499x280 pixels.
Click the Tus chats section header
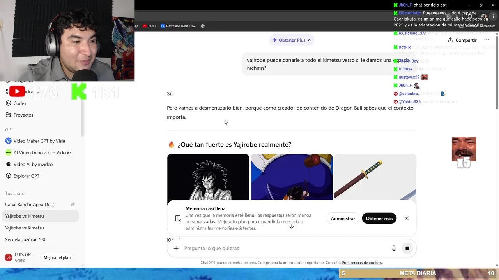click(14, 193)
